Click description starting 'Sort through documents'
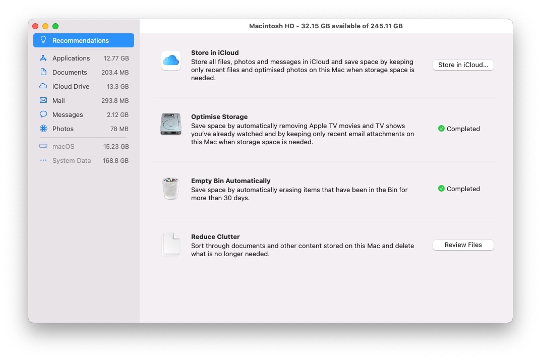Viewport: 541px width, 360px height. [x=303, y=250]
